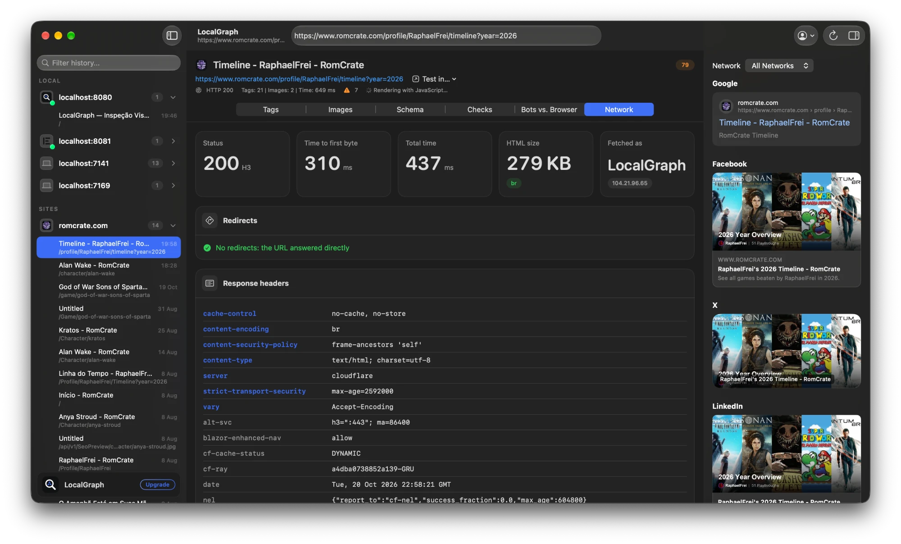The height and width of the screenshot is (544, 901).
Task: Click the Redirects section icon
Action: (209, 220)
